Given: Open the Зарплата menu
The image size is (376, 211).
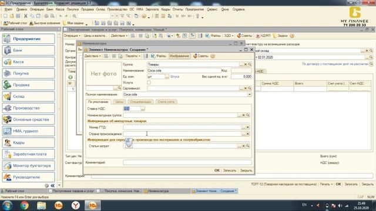Looking at the screenshot, I should 152,9.
